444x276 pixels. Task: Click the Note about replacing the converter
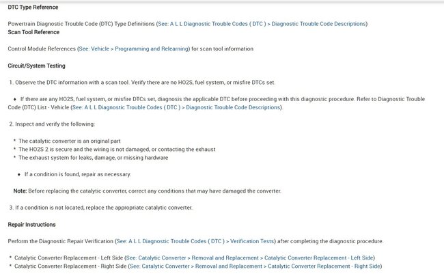point(147,191)
